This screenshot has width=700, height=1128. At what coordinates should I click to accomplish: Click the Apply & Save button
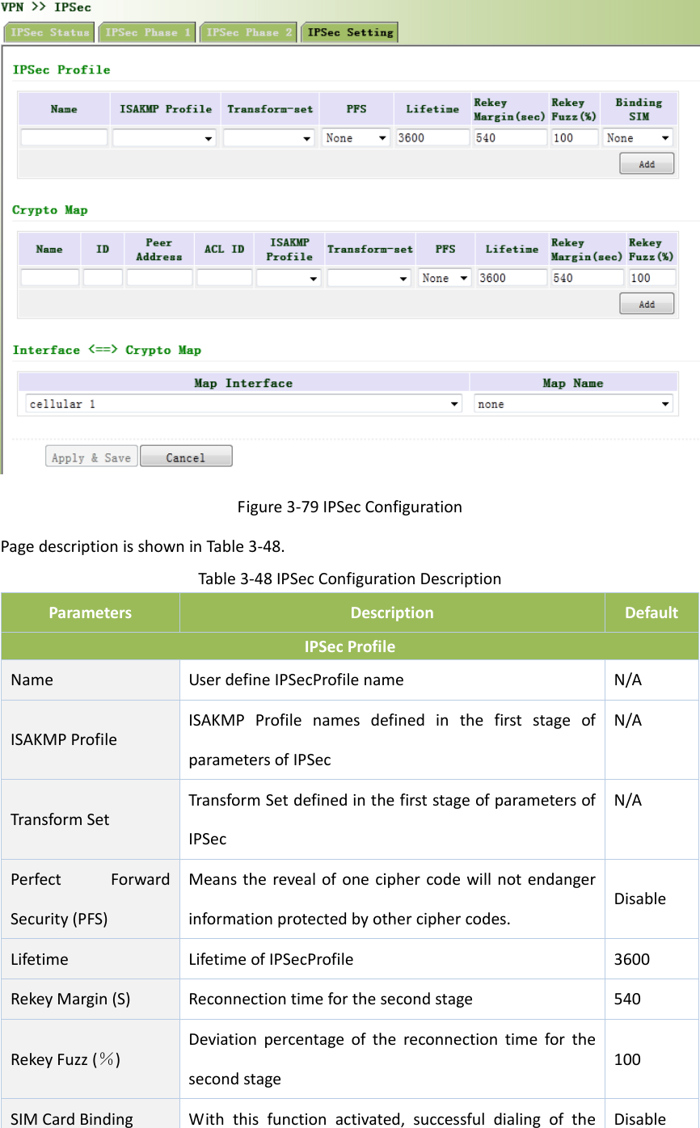tap(91, 455)
